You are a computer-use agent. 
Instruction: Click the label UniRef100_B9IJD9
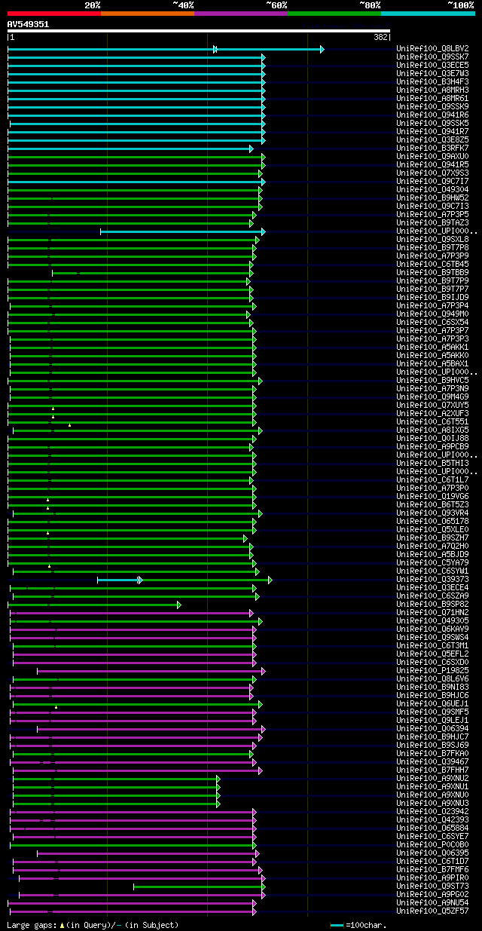coord(432,297)
